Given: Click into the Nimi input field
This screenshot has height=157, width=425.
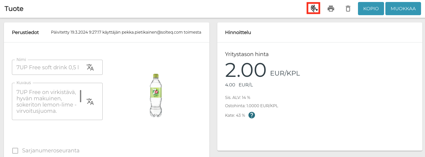Looking at the screenshot, I should click(x=48, y=67).
